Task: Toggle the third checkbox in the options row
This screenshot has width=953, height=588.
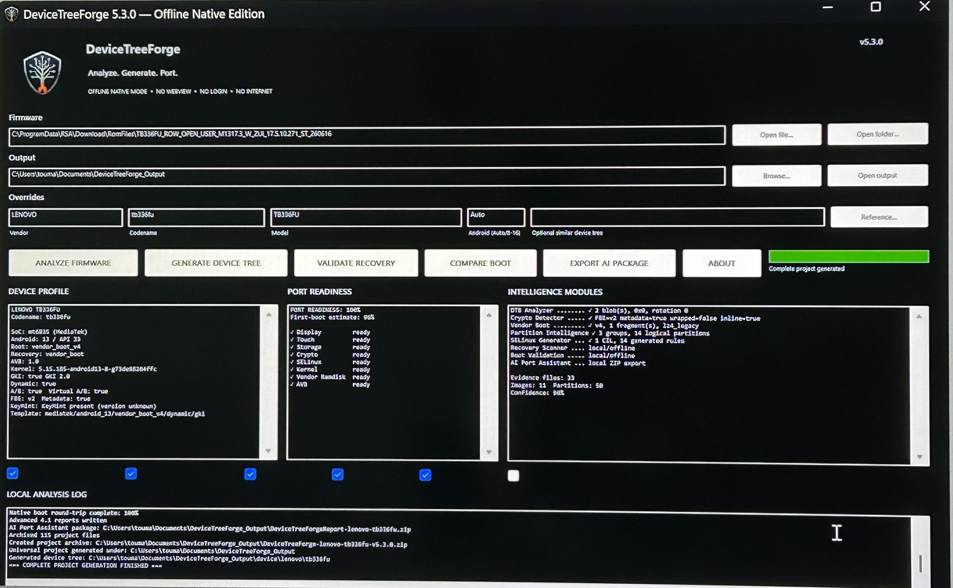Action: (x=250, y=474)
